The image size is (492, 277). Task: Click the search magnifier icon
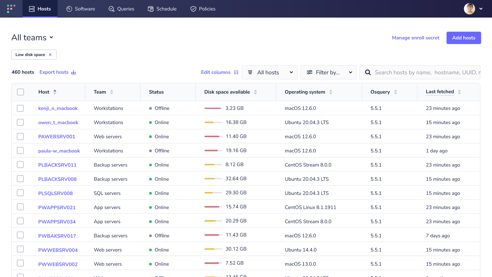(x=368, y=72)
